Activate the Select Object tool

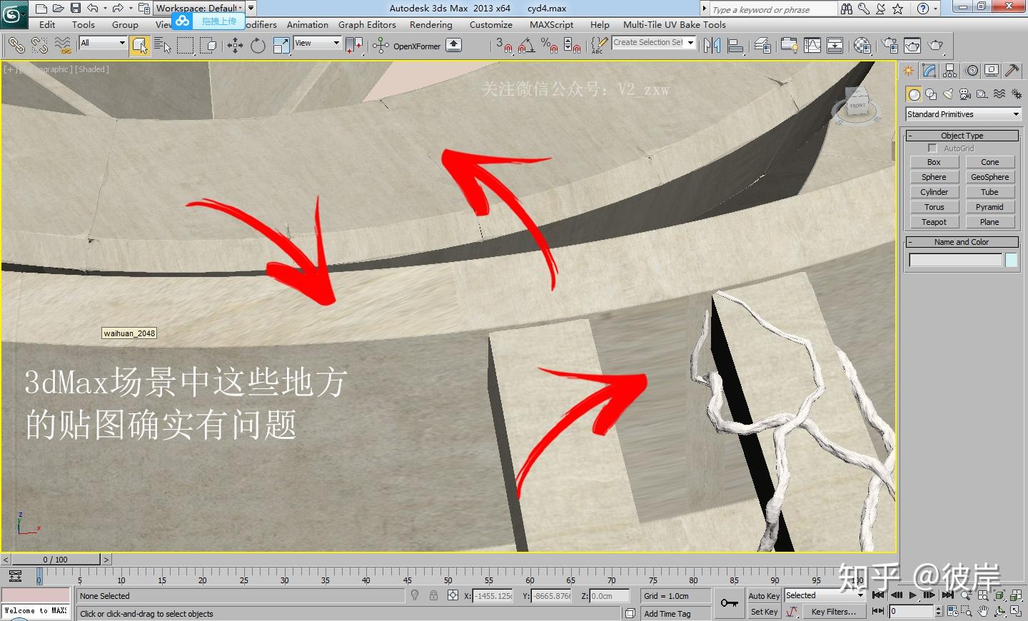click(140, 46)
